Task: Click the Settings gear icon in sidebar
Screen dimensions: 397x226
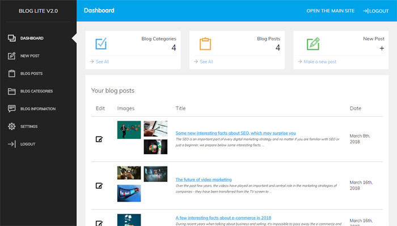Action: coord(12,126)
